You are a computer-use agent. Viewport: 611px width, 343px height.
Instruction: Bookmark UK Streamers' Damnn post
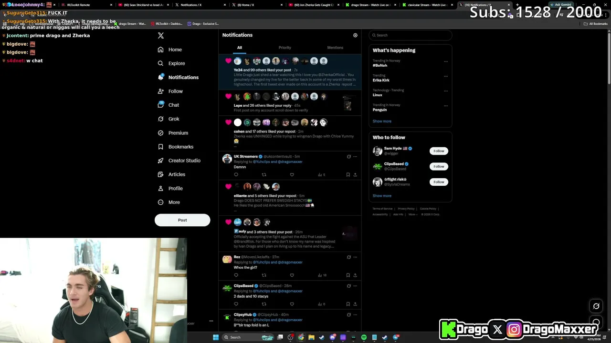click(348, 175)
